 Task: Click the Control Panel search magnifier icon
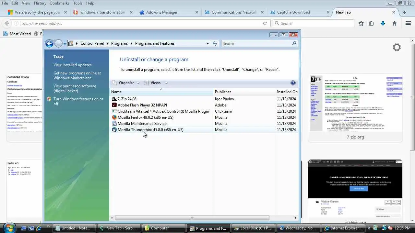[294, 43]
